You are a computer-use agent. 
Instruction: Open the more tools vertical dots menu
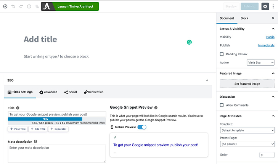pyautogui.click(x=273, y=6)
